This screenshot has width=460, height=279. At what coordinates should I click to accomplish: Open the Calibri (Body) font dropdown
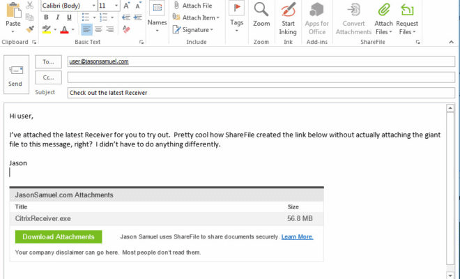coord(94,6)
